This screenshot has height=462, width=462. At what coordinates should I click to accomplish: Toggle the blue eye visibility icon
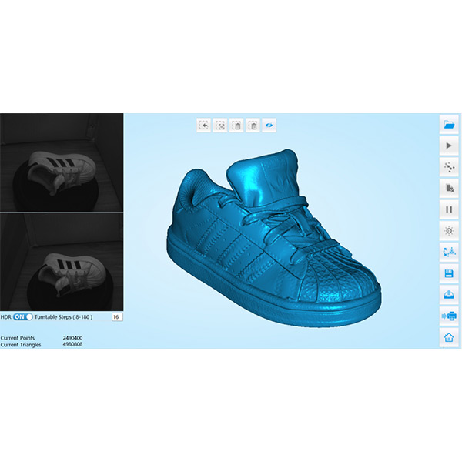pyautogui.click(x=269, y=126)
